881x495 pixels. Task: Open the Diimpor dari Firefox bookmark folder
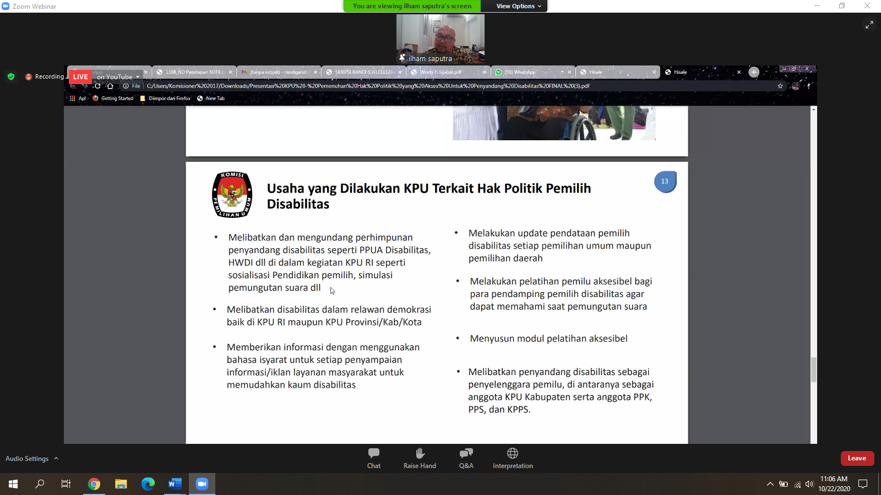pyautogui.click(x=165, y=98)
